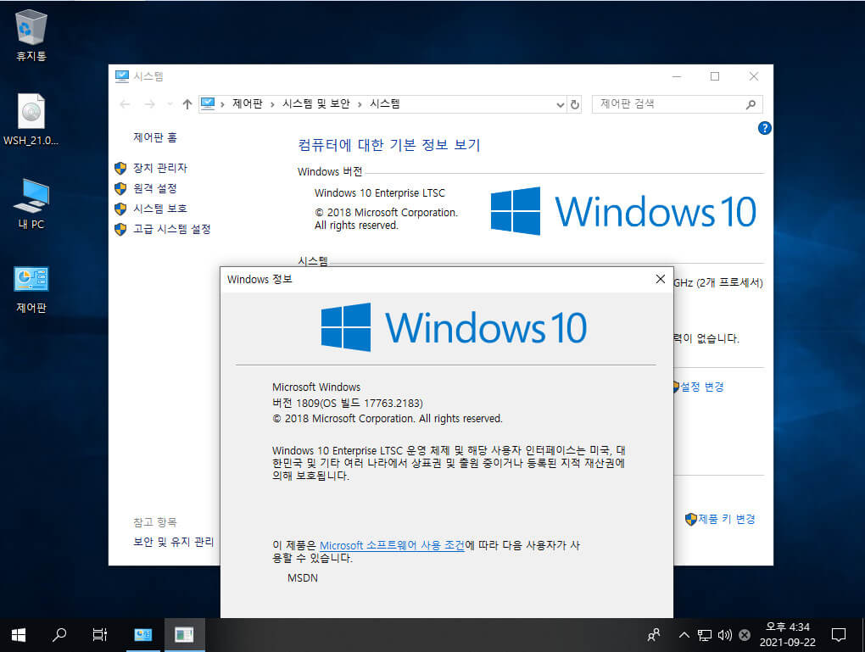Expand chevron after 제어판 breadcrumb
The height and width of the screenshot is (652, 865).
pyautogui.click(x=272, y=104)
